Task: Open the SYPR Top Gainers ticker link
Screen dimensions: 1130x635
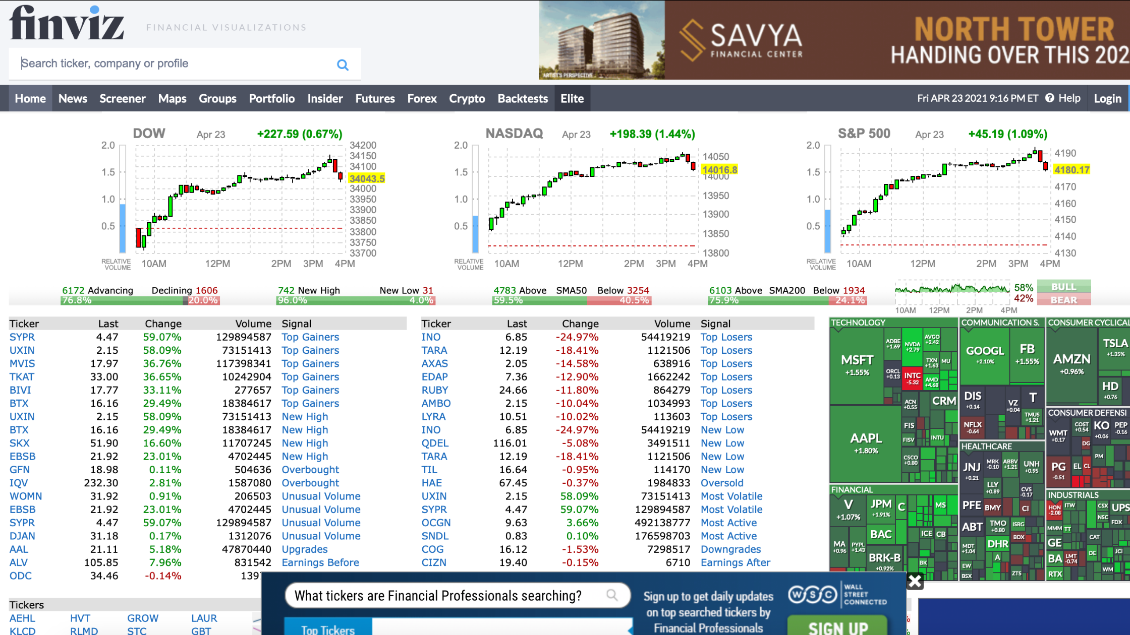Action: [22, 337]
